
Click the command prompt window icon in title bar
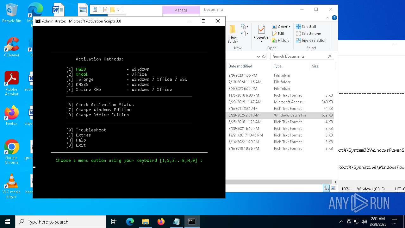pyautogui.click(x=38, y=21)
